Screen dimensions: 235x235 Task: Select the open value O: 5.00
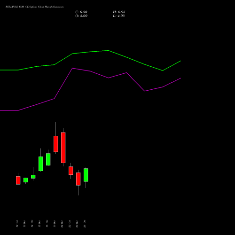click(81, 16)
